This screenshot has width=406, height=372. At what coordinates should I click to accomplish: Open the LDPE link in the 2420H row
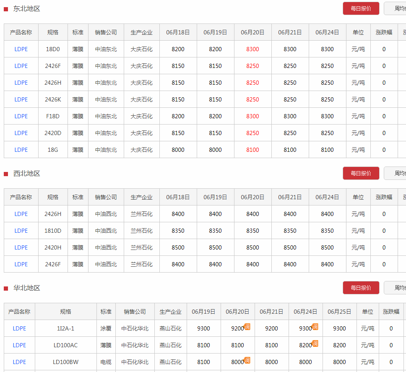pos(21,247)
